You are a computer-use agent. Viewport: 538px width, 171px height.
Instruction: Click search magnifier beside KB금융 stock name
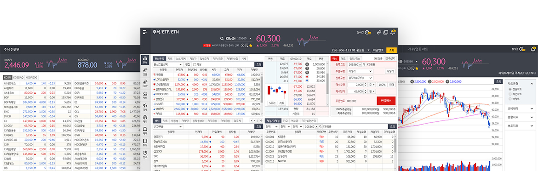click(x=222, y=39)
